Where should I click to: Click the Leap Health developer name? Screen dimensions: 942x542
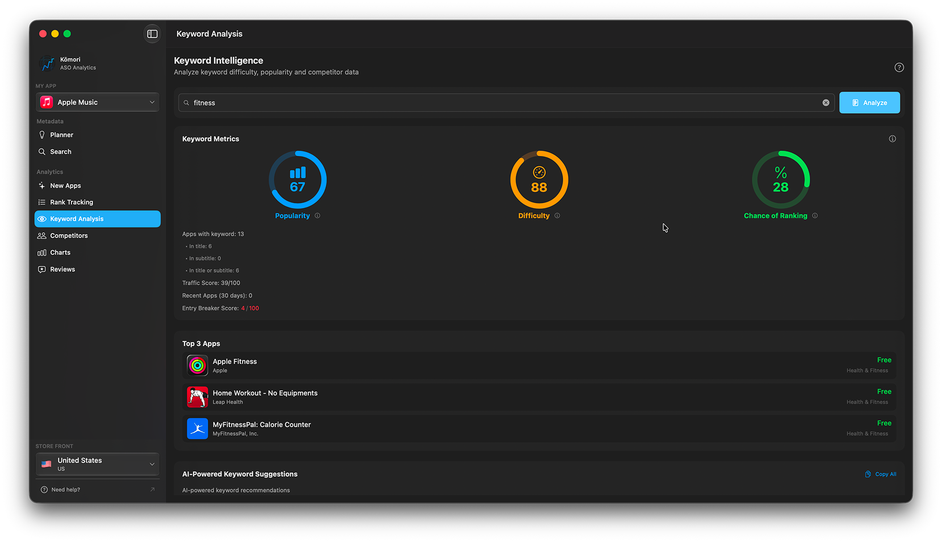pos(228,402)
